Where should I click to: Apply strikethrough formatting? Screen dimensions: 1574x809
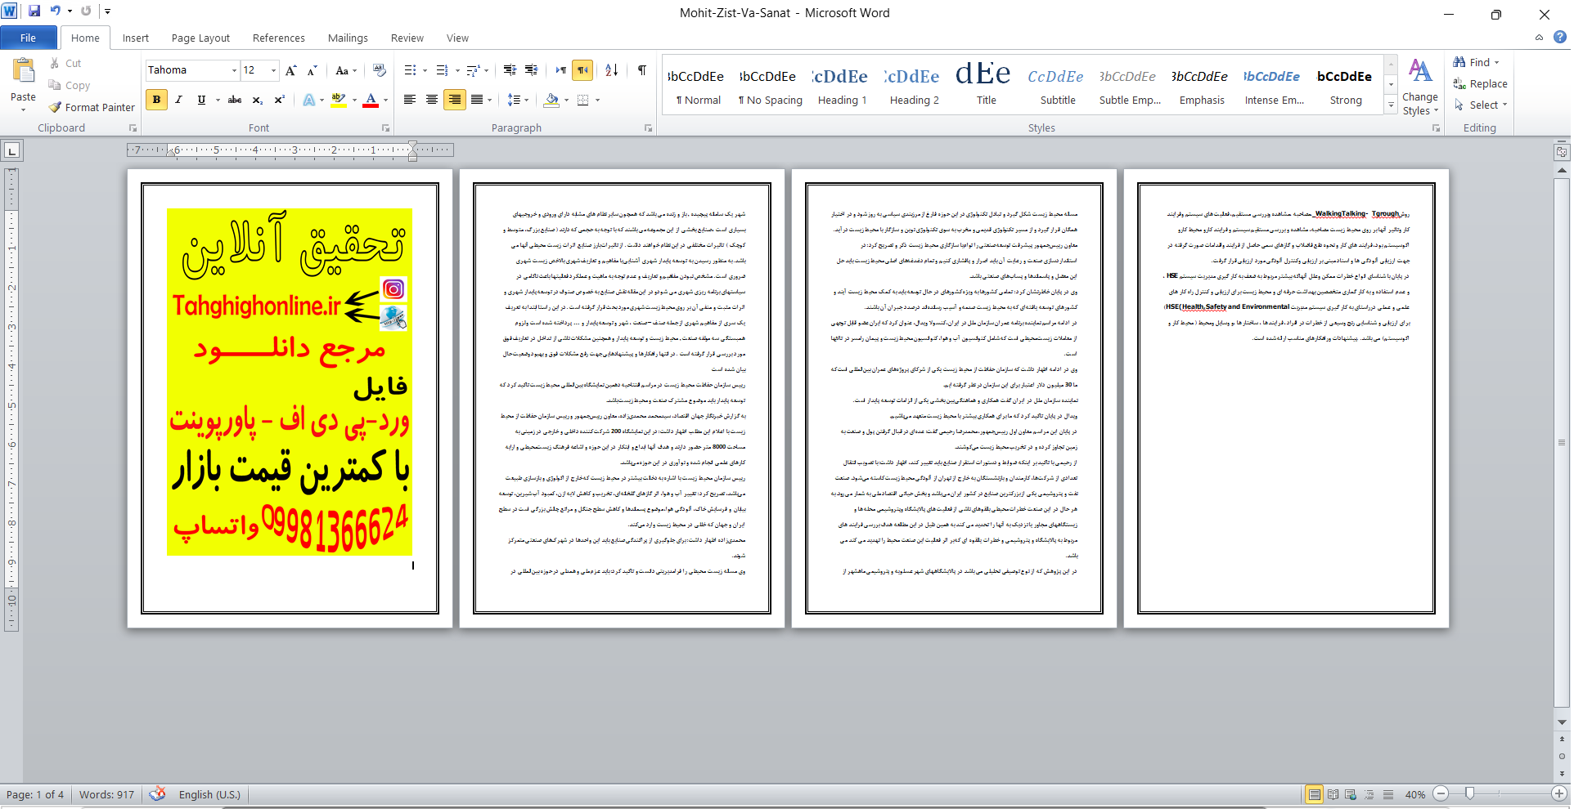point(235,100)
